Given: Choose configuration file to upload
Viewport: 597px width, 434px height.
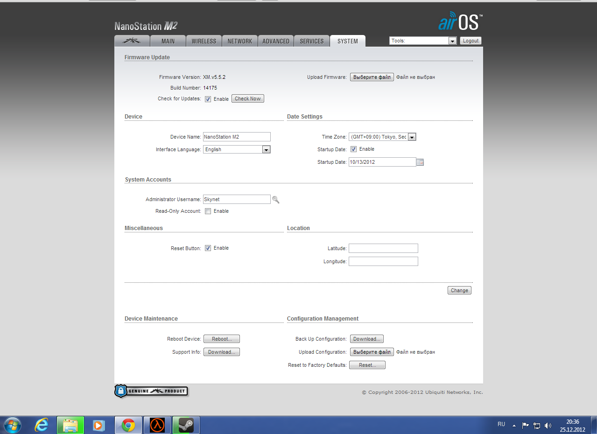Looking at the screenshot, I should 372,352.
